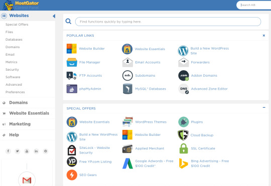271x186 pixels.
Task: Open the Forwarders link text
Action: (x=200, y=62)
